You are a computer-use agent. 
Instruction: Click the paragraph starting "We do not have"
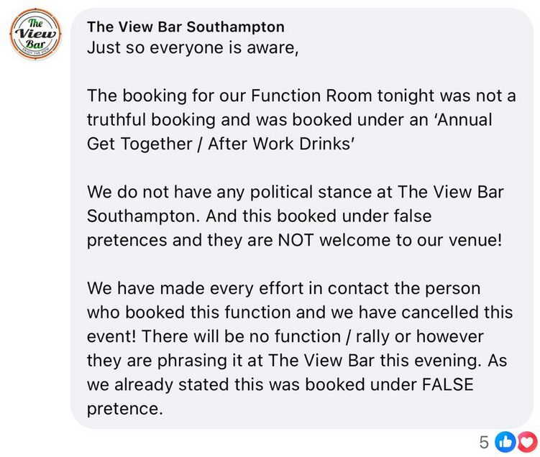coord(293,216)
